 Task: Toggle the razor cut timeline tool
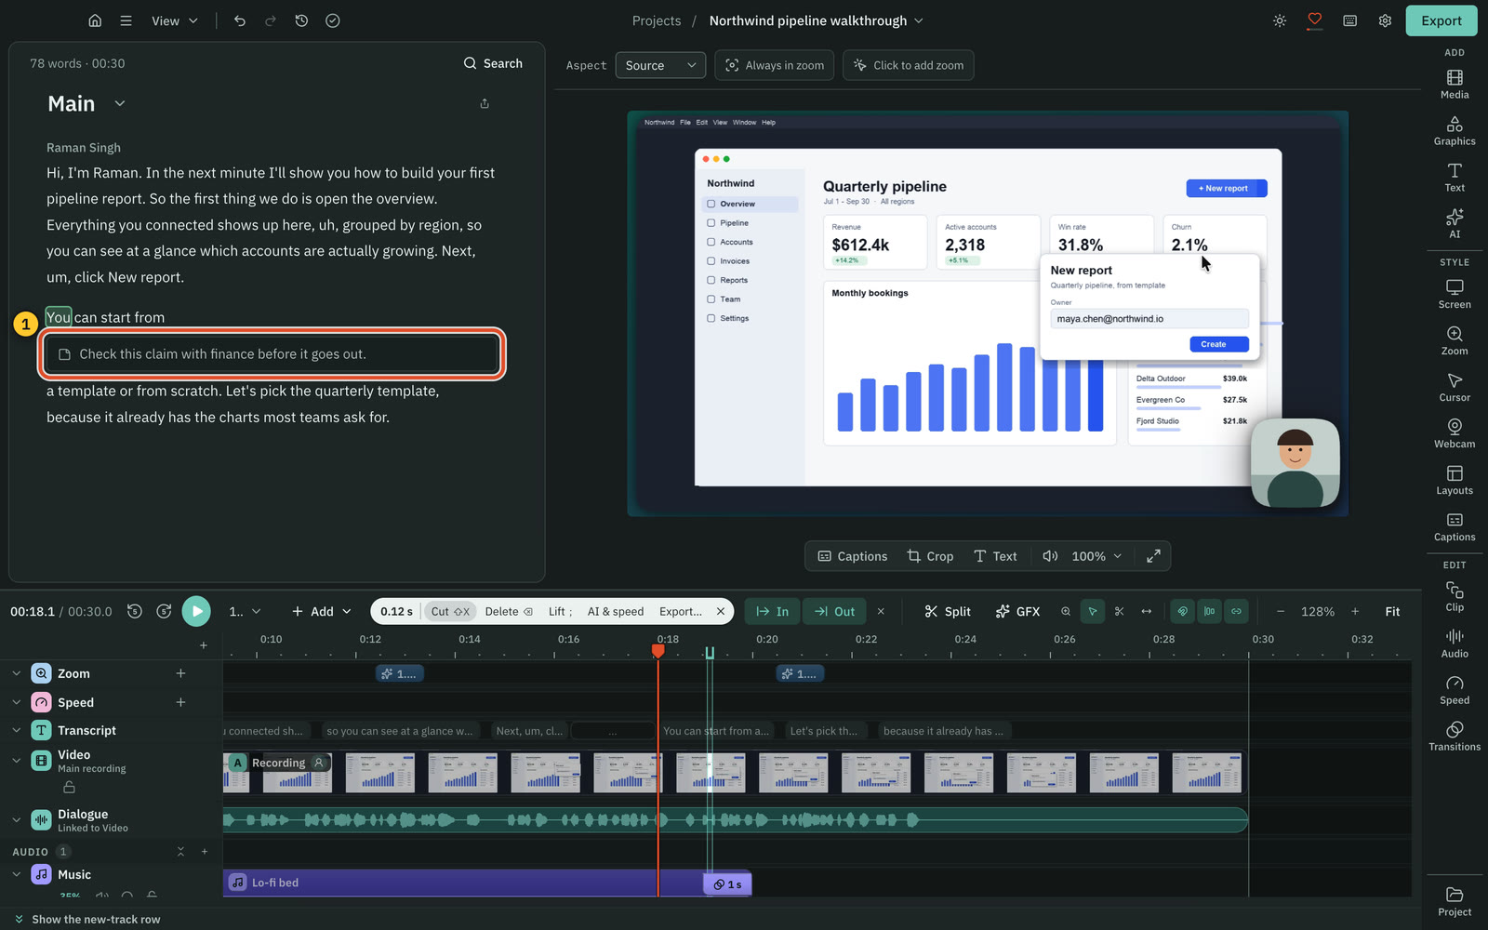tap(1120, 611)
